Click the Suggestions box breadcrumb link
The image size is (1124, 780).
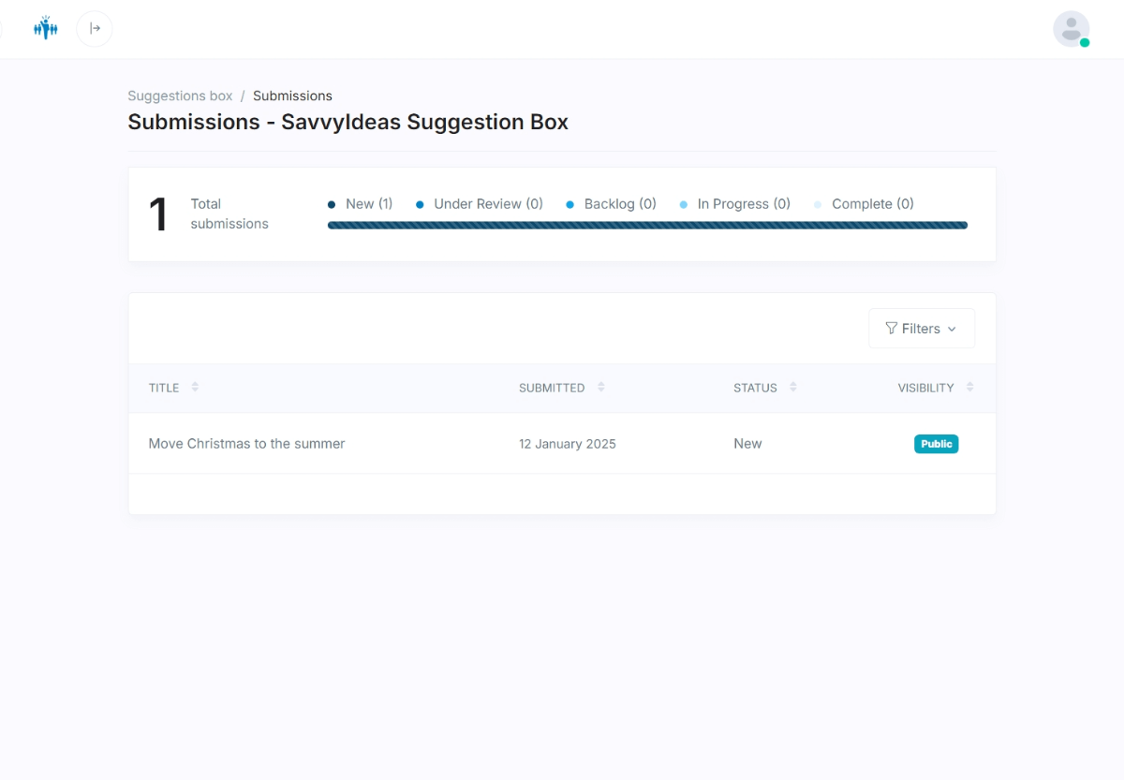click(180, 96)
